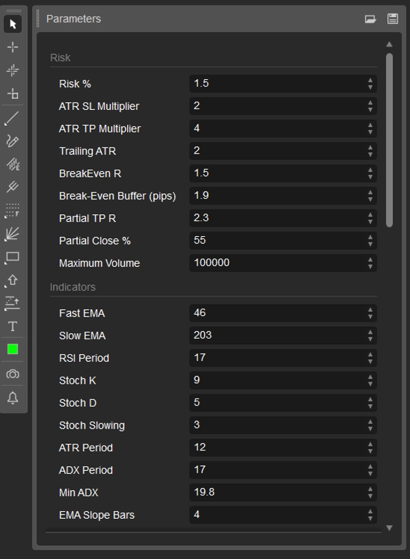Decrease the Break-Even Buffer pips value

point(370,199)
